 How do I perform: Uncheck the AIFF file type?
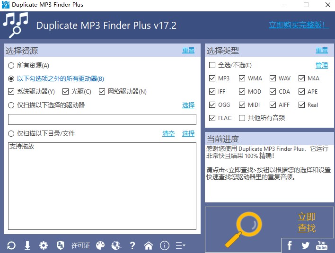(273, 105)
